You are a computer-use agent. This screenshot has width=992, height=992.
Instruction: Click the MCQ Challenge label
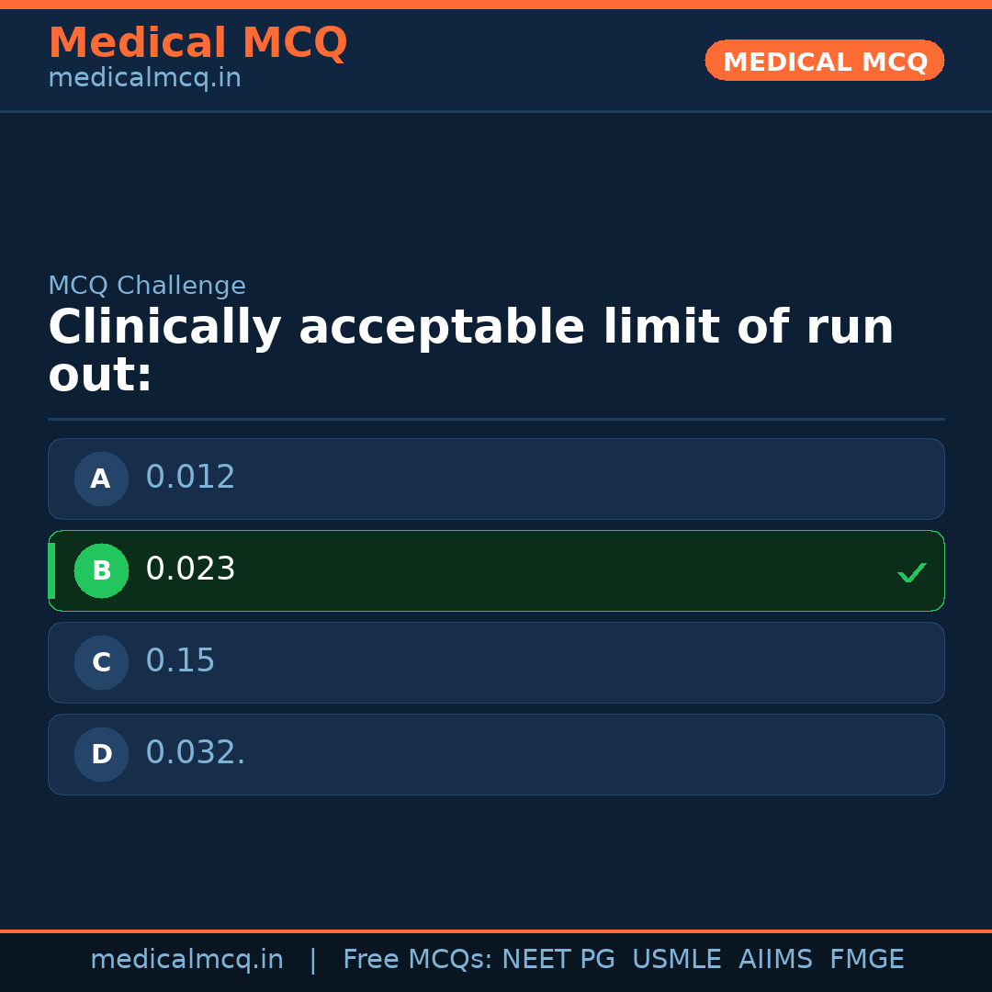[x=147, y=287]
